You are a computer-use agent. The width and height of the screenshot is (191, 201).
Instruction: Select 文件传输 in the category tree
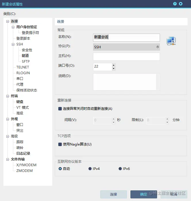point(18,159)
